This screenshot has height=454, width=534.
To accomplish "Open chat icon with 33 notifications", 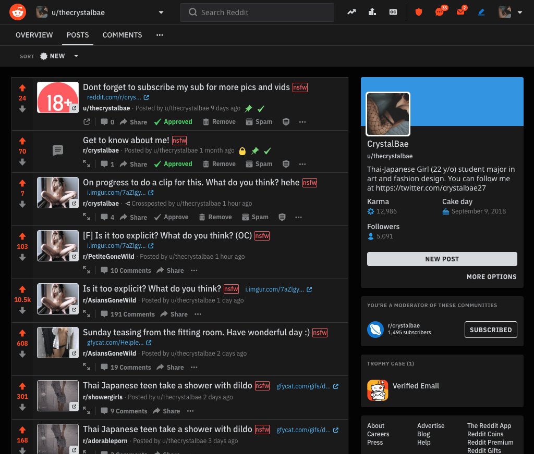I will [x=440, y=12].
